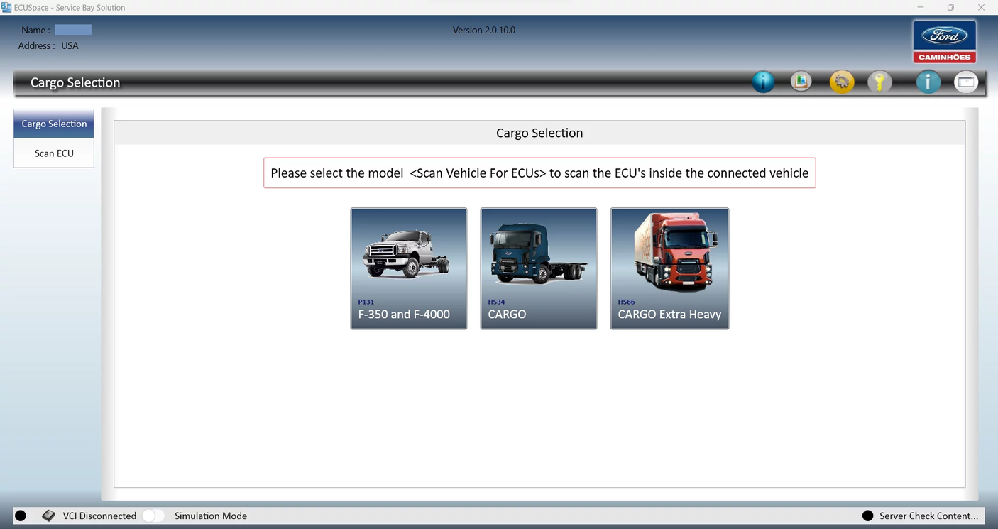This screenshot has width=998, height=529.
Task: Click the status dot beside VCI Disconnected
Action: 20,516
